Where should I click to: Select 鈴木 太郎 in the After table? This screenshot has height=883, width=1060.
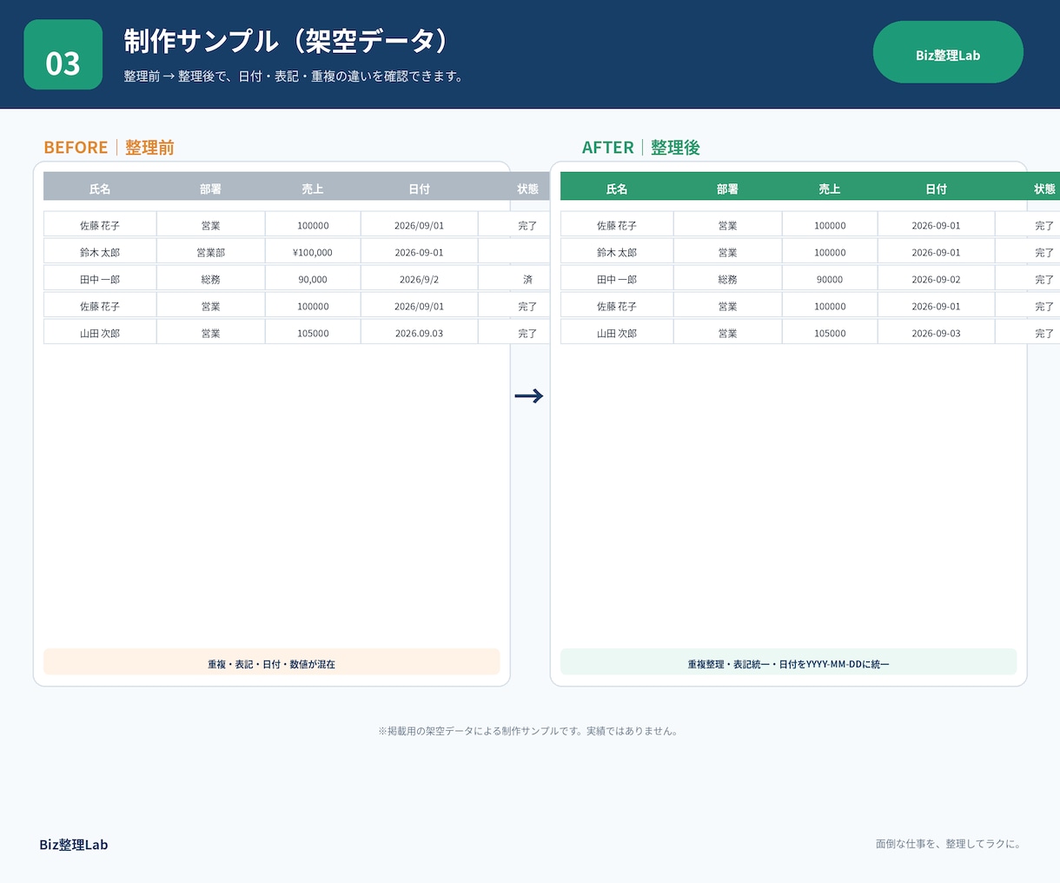pos(617,252)
